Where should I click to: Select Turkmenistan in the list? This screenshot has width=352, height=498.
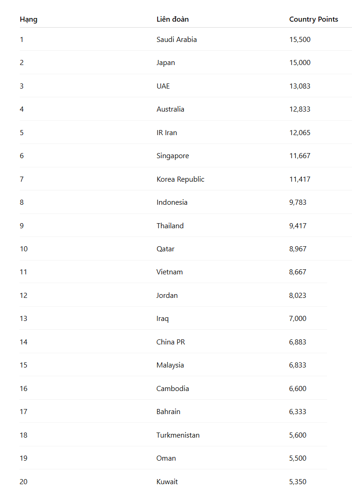(178, 435)
